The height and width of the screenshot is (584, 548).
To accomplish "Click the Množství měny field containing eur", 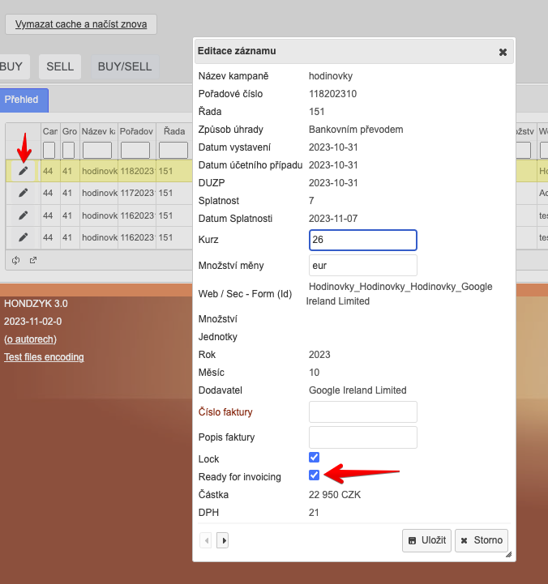I will (x=362, y=266).
